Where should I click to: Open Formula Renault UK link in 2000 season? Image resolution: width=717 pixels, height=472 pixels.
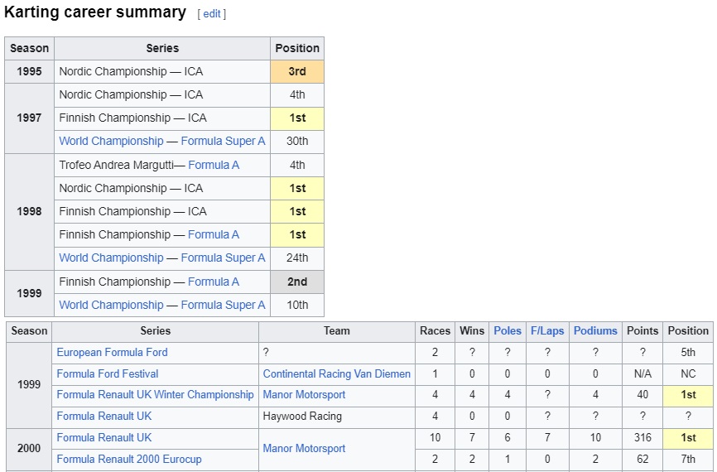tap(103, 437)
